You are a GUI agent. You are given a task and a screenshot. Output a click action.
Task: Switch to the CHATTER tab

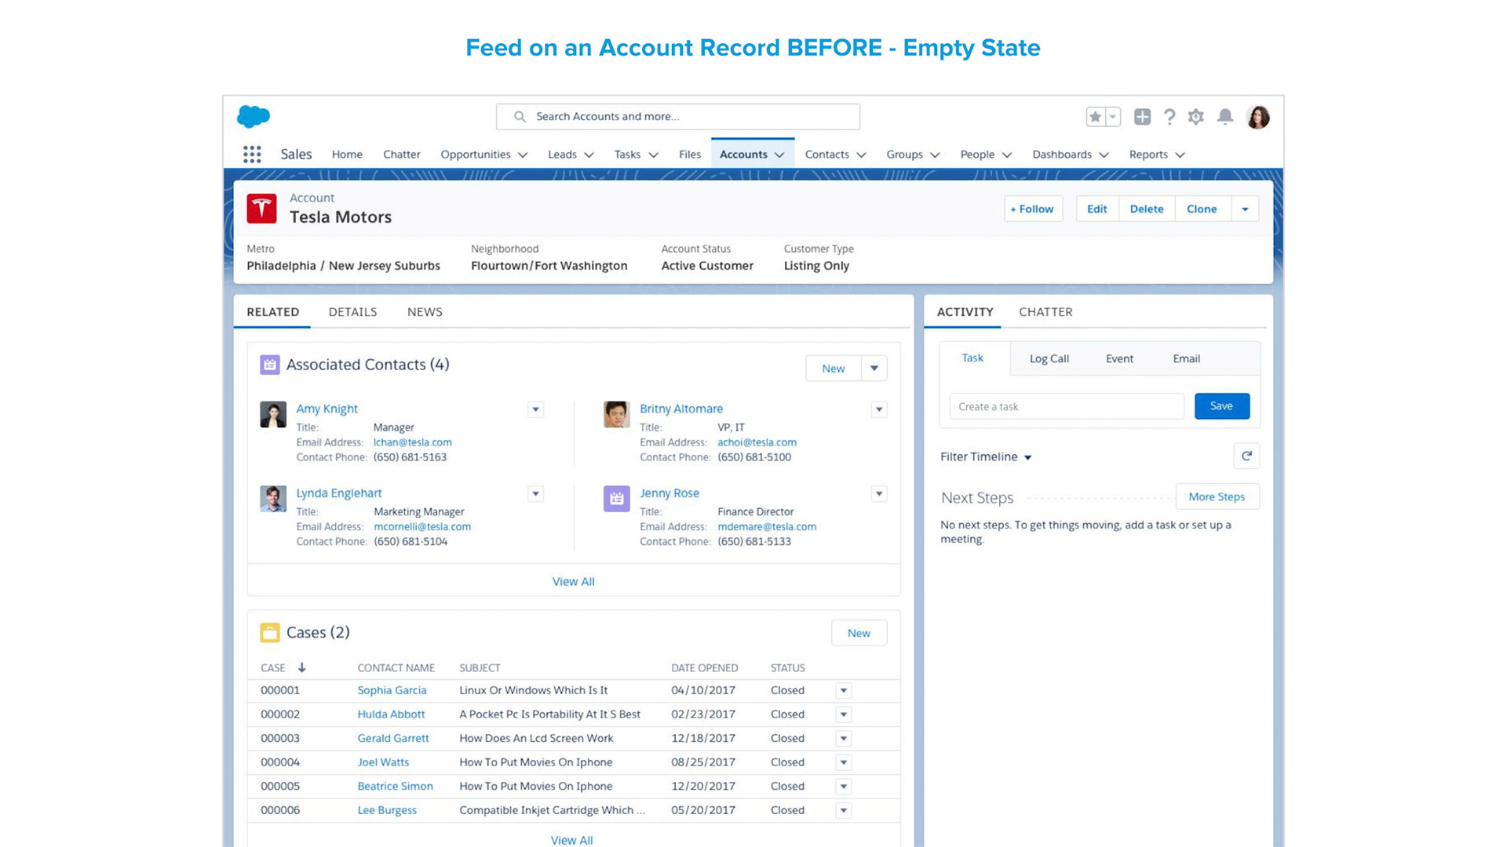point(1045,312)
